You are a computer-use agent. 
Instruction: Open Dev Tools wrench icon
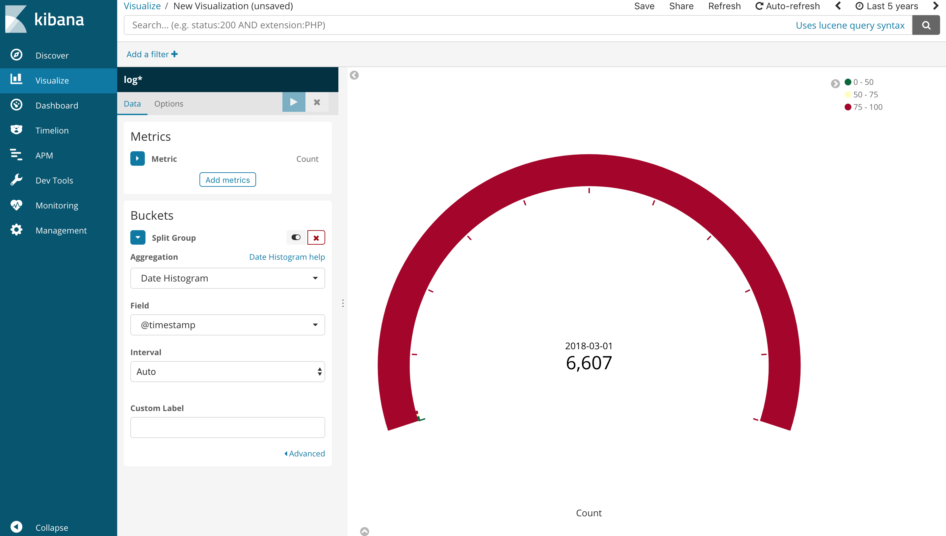click(16, 180)
